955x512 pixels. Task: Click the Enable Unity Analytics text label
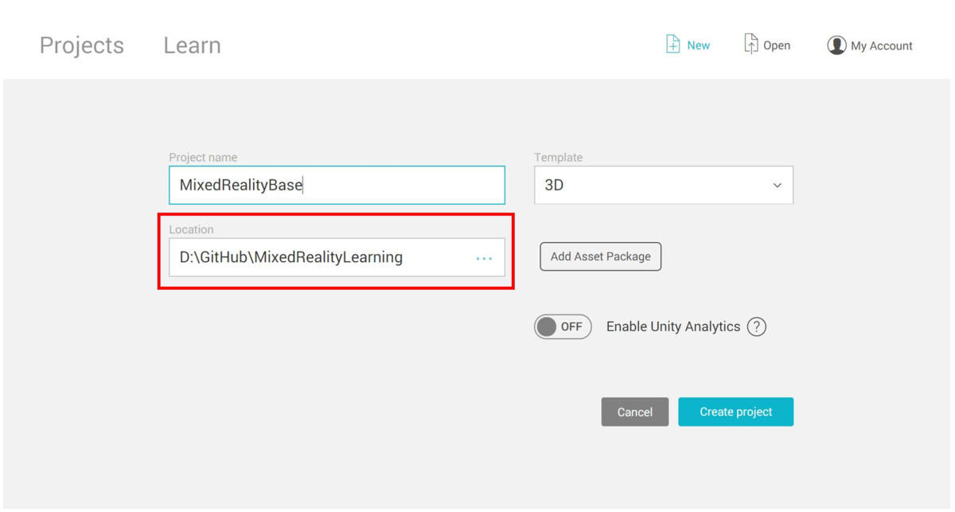pos(673,326)
